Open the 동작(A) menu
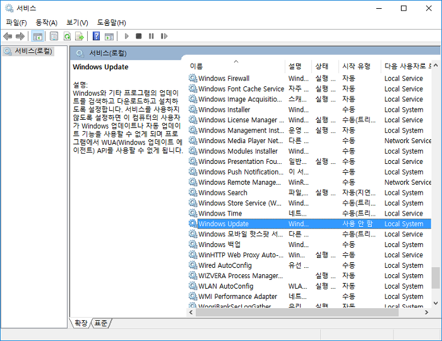The height and width of the screenshot is (341, 442). coord(47,23)
